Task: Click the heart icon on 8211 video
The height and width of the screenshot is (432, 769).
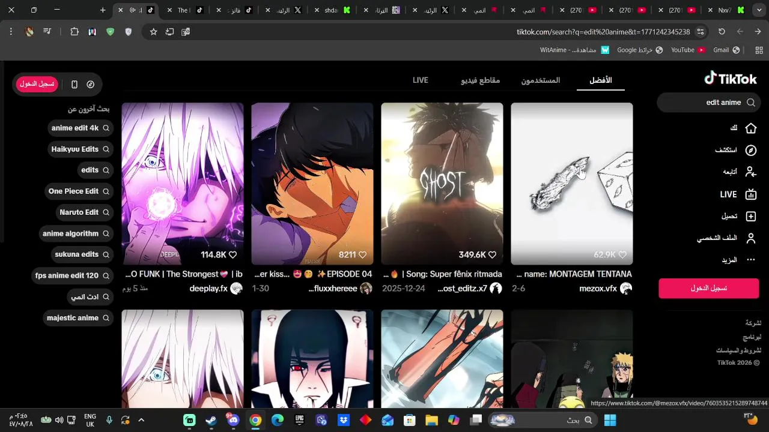Action: 363,255
